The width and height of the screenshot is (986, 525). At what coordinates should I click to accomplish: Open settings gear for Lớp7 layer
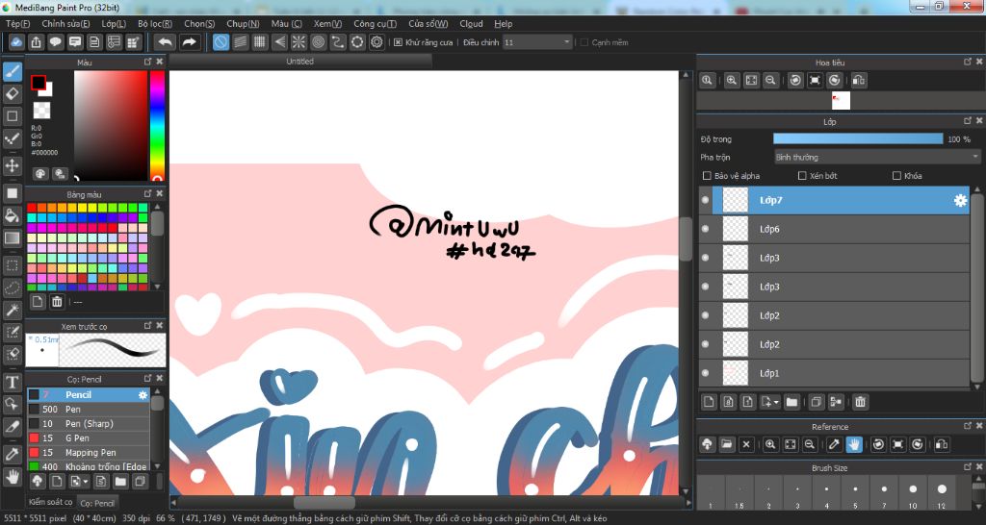tap(960, 200)
